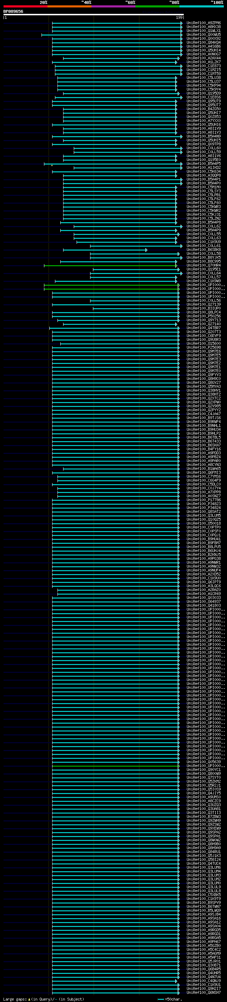Select the query name BP089656
Viewport: 227px width, 1002px height.
13,11
